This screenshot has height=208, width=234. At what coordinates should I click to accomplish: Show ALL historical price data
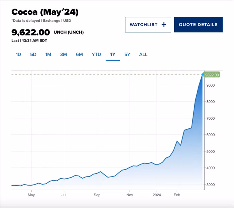pyautogui.click(x=143, y=55)
